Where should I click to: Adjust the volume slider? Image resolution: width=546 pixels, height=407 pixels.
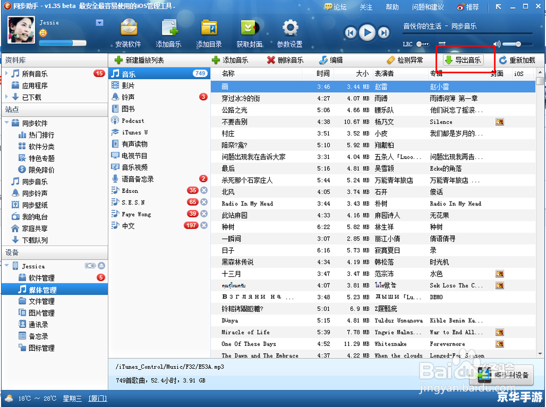[x=518, y=44]
